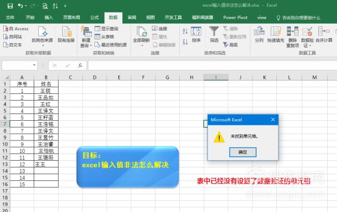Screen dimensions: 337x212
Task: Select column I header
Action: (x=216, y=77)
